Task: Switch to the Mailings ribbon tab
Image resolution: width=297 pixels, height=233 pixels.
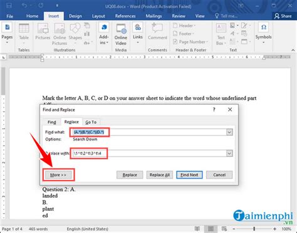Action: 154,16
